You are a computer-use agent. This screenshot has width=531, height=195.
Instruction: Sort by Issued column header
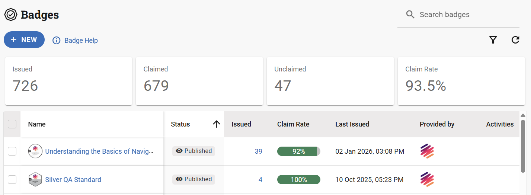click(x=241, y=124)
